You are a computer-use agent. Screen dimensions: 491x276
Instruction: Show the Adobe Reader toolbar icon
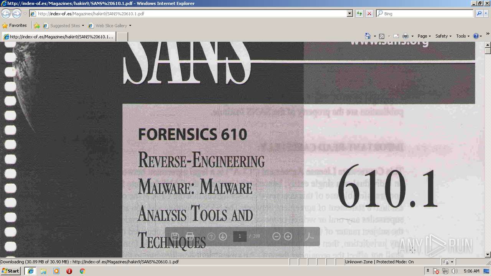[309, 236]
